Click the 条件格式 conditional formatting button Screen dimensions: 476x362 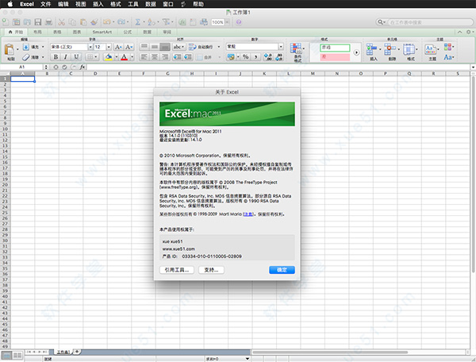click(x=297, y=52)
